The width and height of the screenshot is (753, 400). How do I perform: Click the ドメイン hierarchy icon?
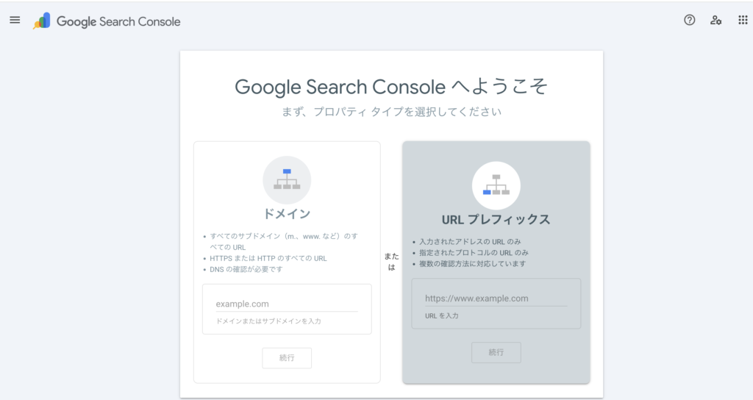pyautogui.click(x=288, y=180)
